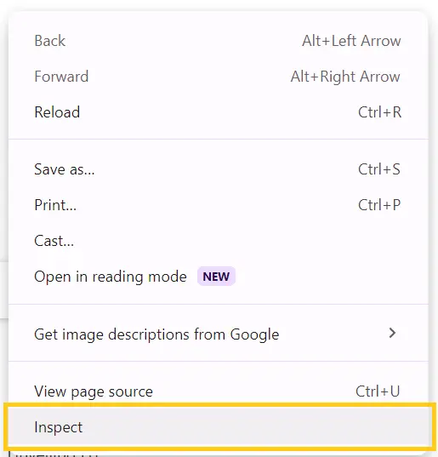The width and height of the screenshot is (438, 457).
Task: Click the Ctrl+U shortcut beside View page source
Action: pos(378,391)
